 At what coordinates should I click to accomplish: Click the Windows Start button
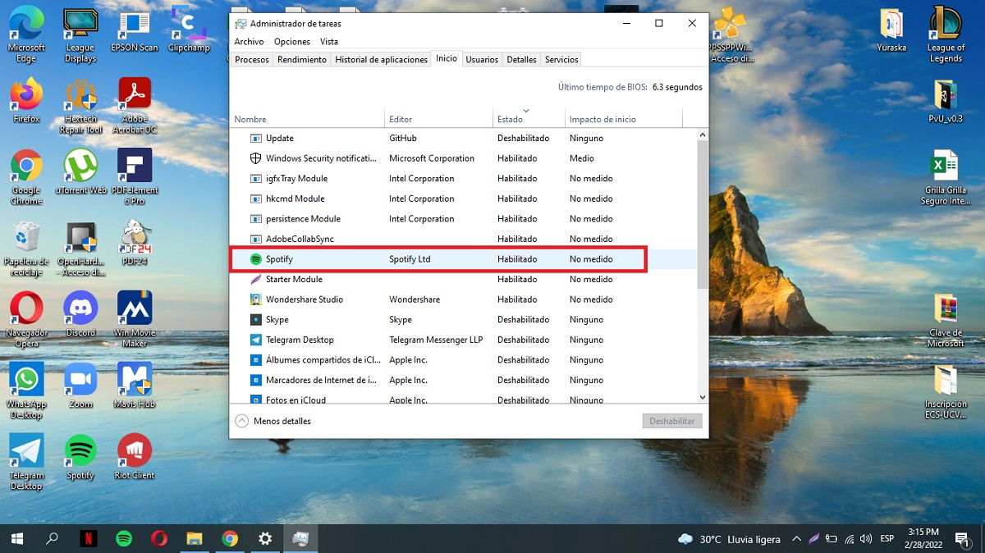[16, 539]
